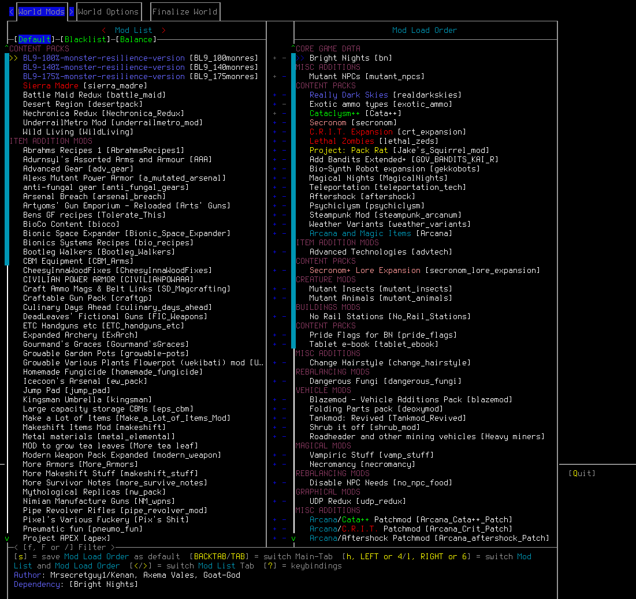Screen dimensions: 636x599
Task: Click the plus sign beside Advanced Technologies
Action: click(274, 252)
